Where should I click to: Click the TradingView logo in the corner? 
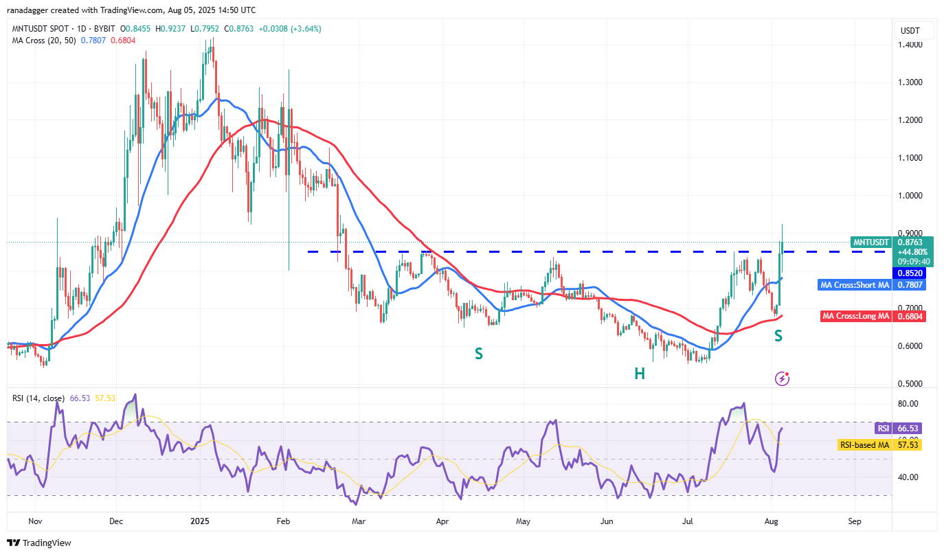pos(39,543)
